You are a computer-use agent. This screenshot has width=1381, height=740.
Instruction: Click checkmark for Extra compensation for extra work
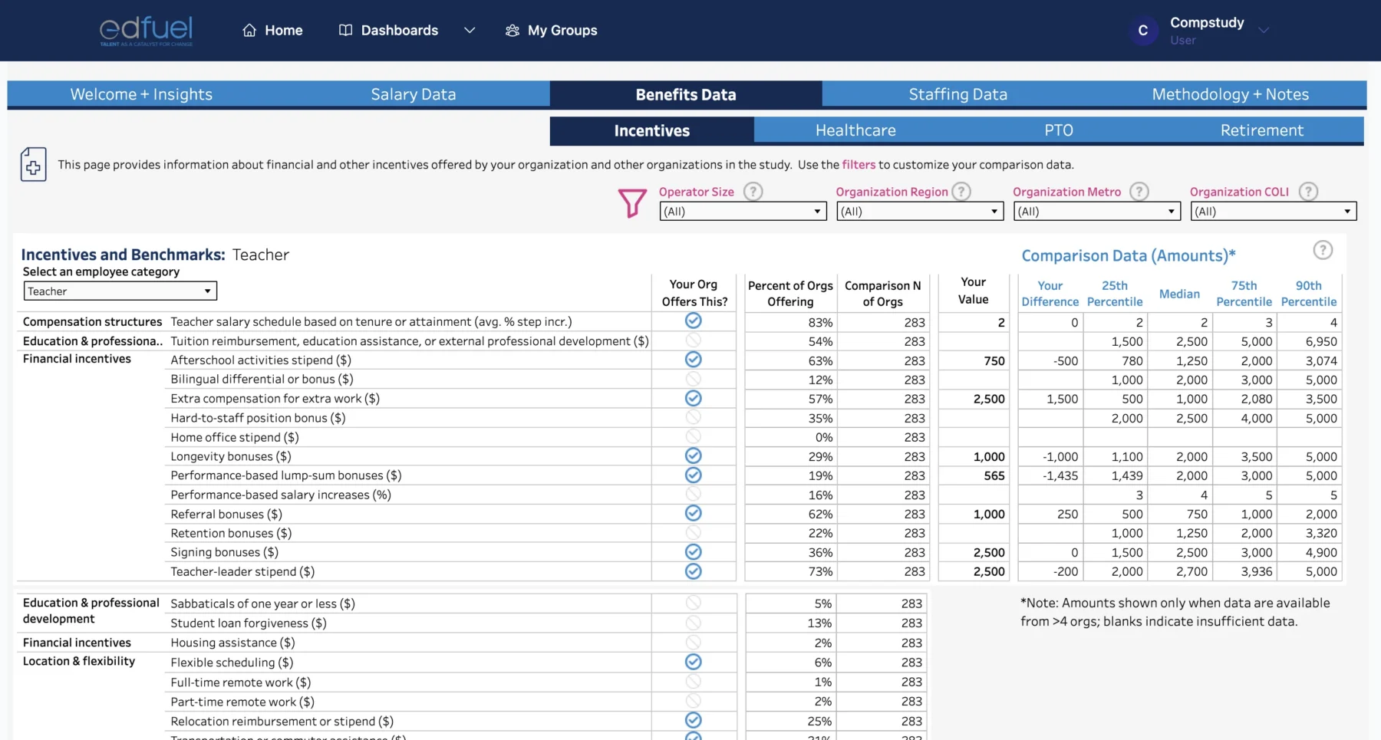pos(693,398)
